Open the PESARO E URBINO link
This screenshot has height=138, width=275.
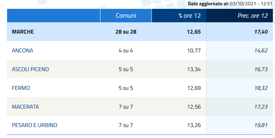click(x=34, y=125)
